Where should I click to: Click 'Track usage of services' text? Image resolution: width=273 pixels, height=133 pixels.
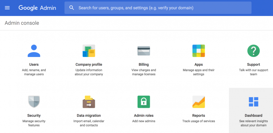[x=199, y=121]
